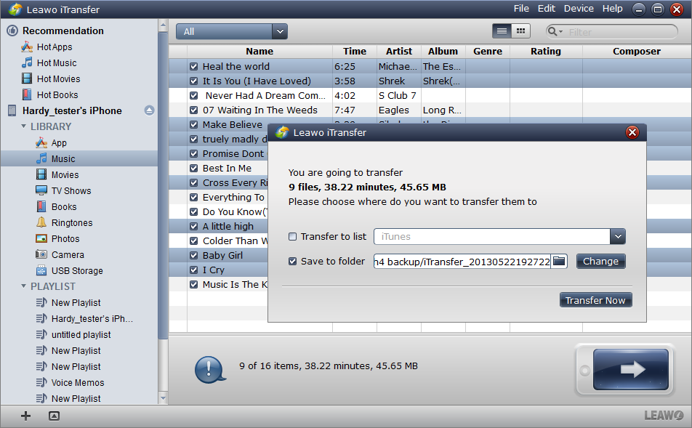Open the untitled playlist icon
This screenshot has width=692, height=428.
41,334
